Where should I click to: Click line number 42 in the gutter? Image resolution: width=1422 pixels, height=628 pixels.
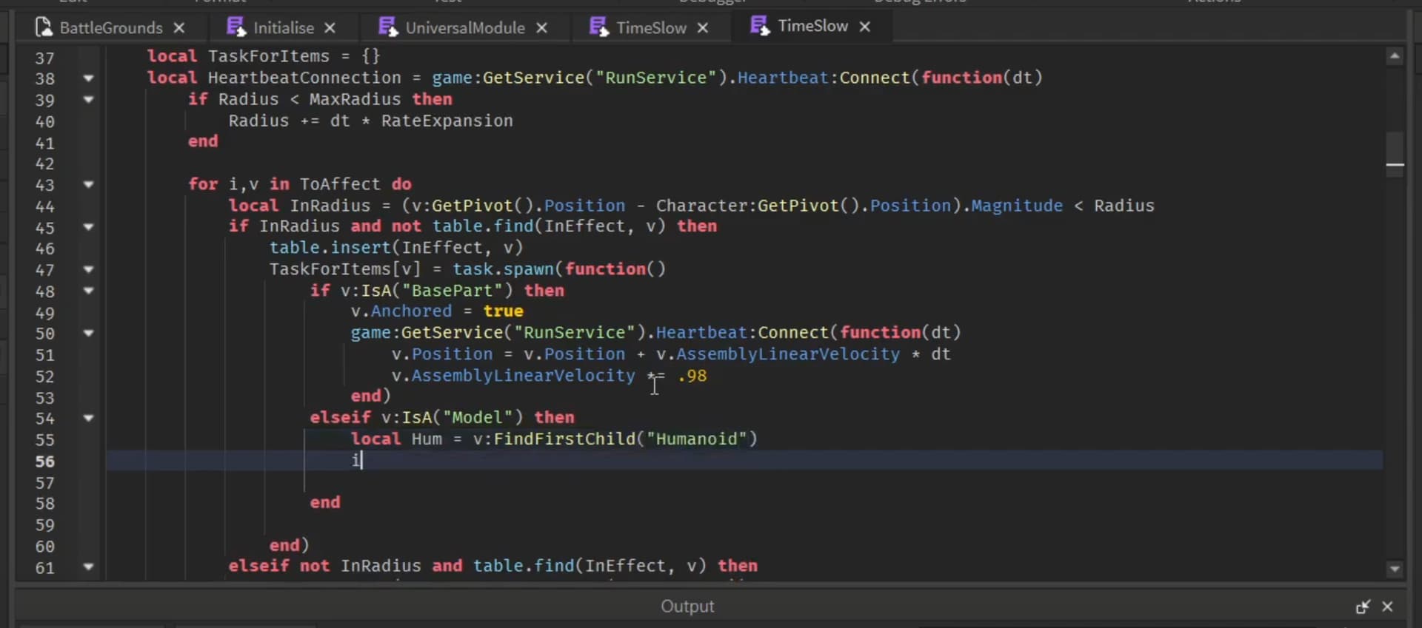pyautogui.click(x=45, y=164)
